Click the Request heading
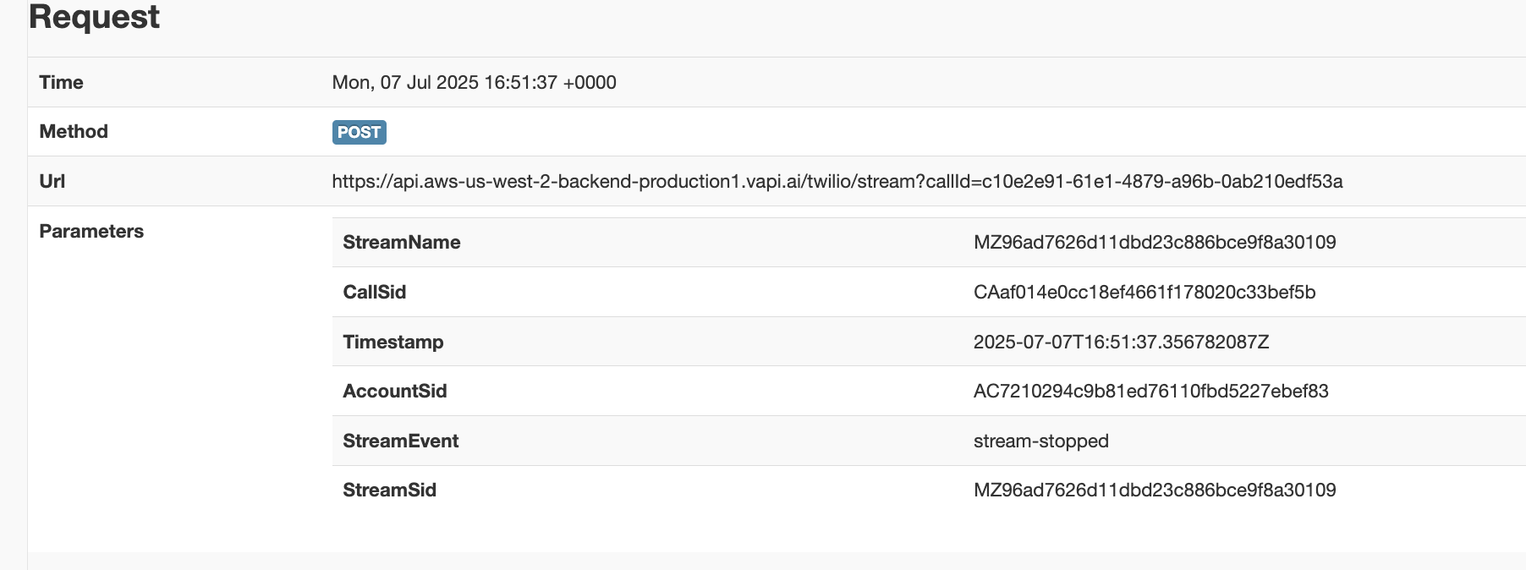 (x=94, y=17)
